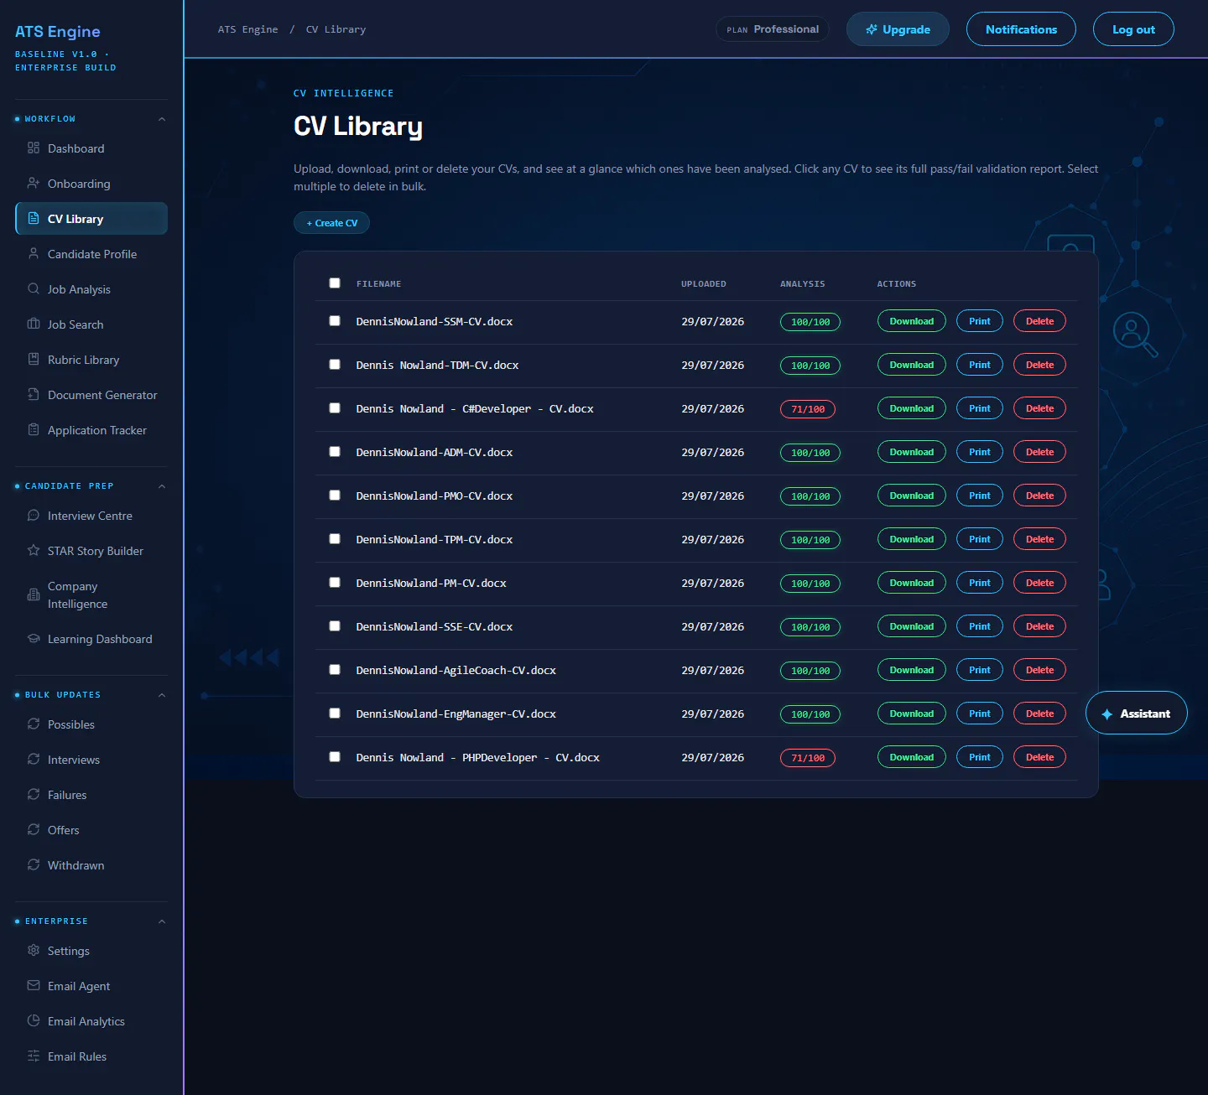Viewport: 1208px width, 1095px height.
Task: Open the Job Analysis page
Action: point(91,289)
